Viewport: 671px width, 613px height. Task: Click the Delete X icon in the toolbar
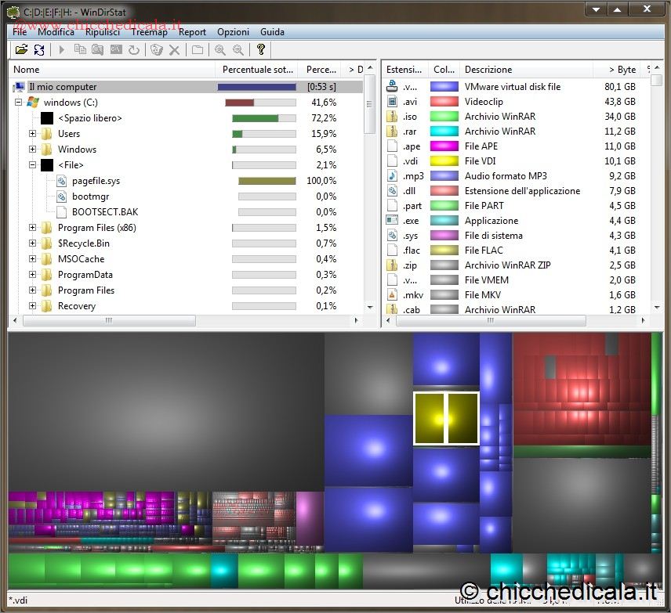click(174, 49)
